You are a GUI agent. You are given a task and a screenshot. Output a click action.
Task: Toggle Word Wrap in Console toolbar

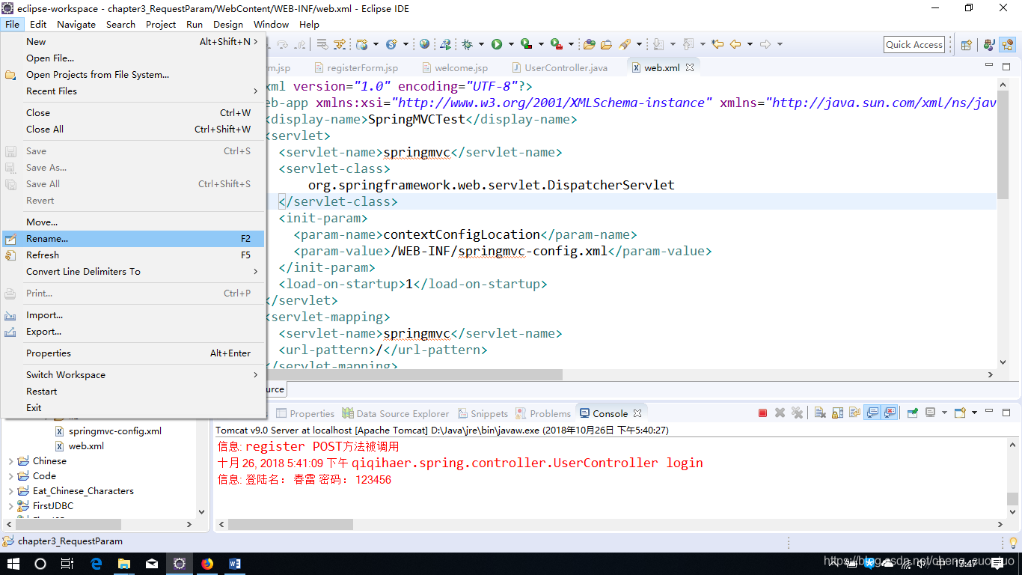point(854,413)
